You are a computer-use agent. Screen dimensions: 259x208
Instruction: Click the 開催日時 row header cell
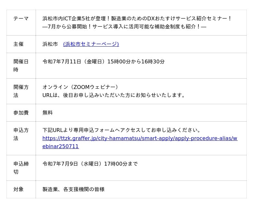click(x=21, y=66)
